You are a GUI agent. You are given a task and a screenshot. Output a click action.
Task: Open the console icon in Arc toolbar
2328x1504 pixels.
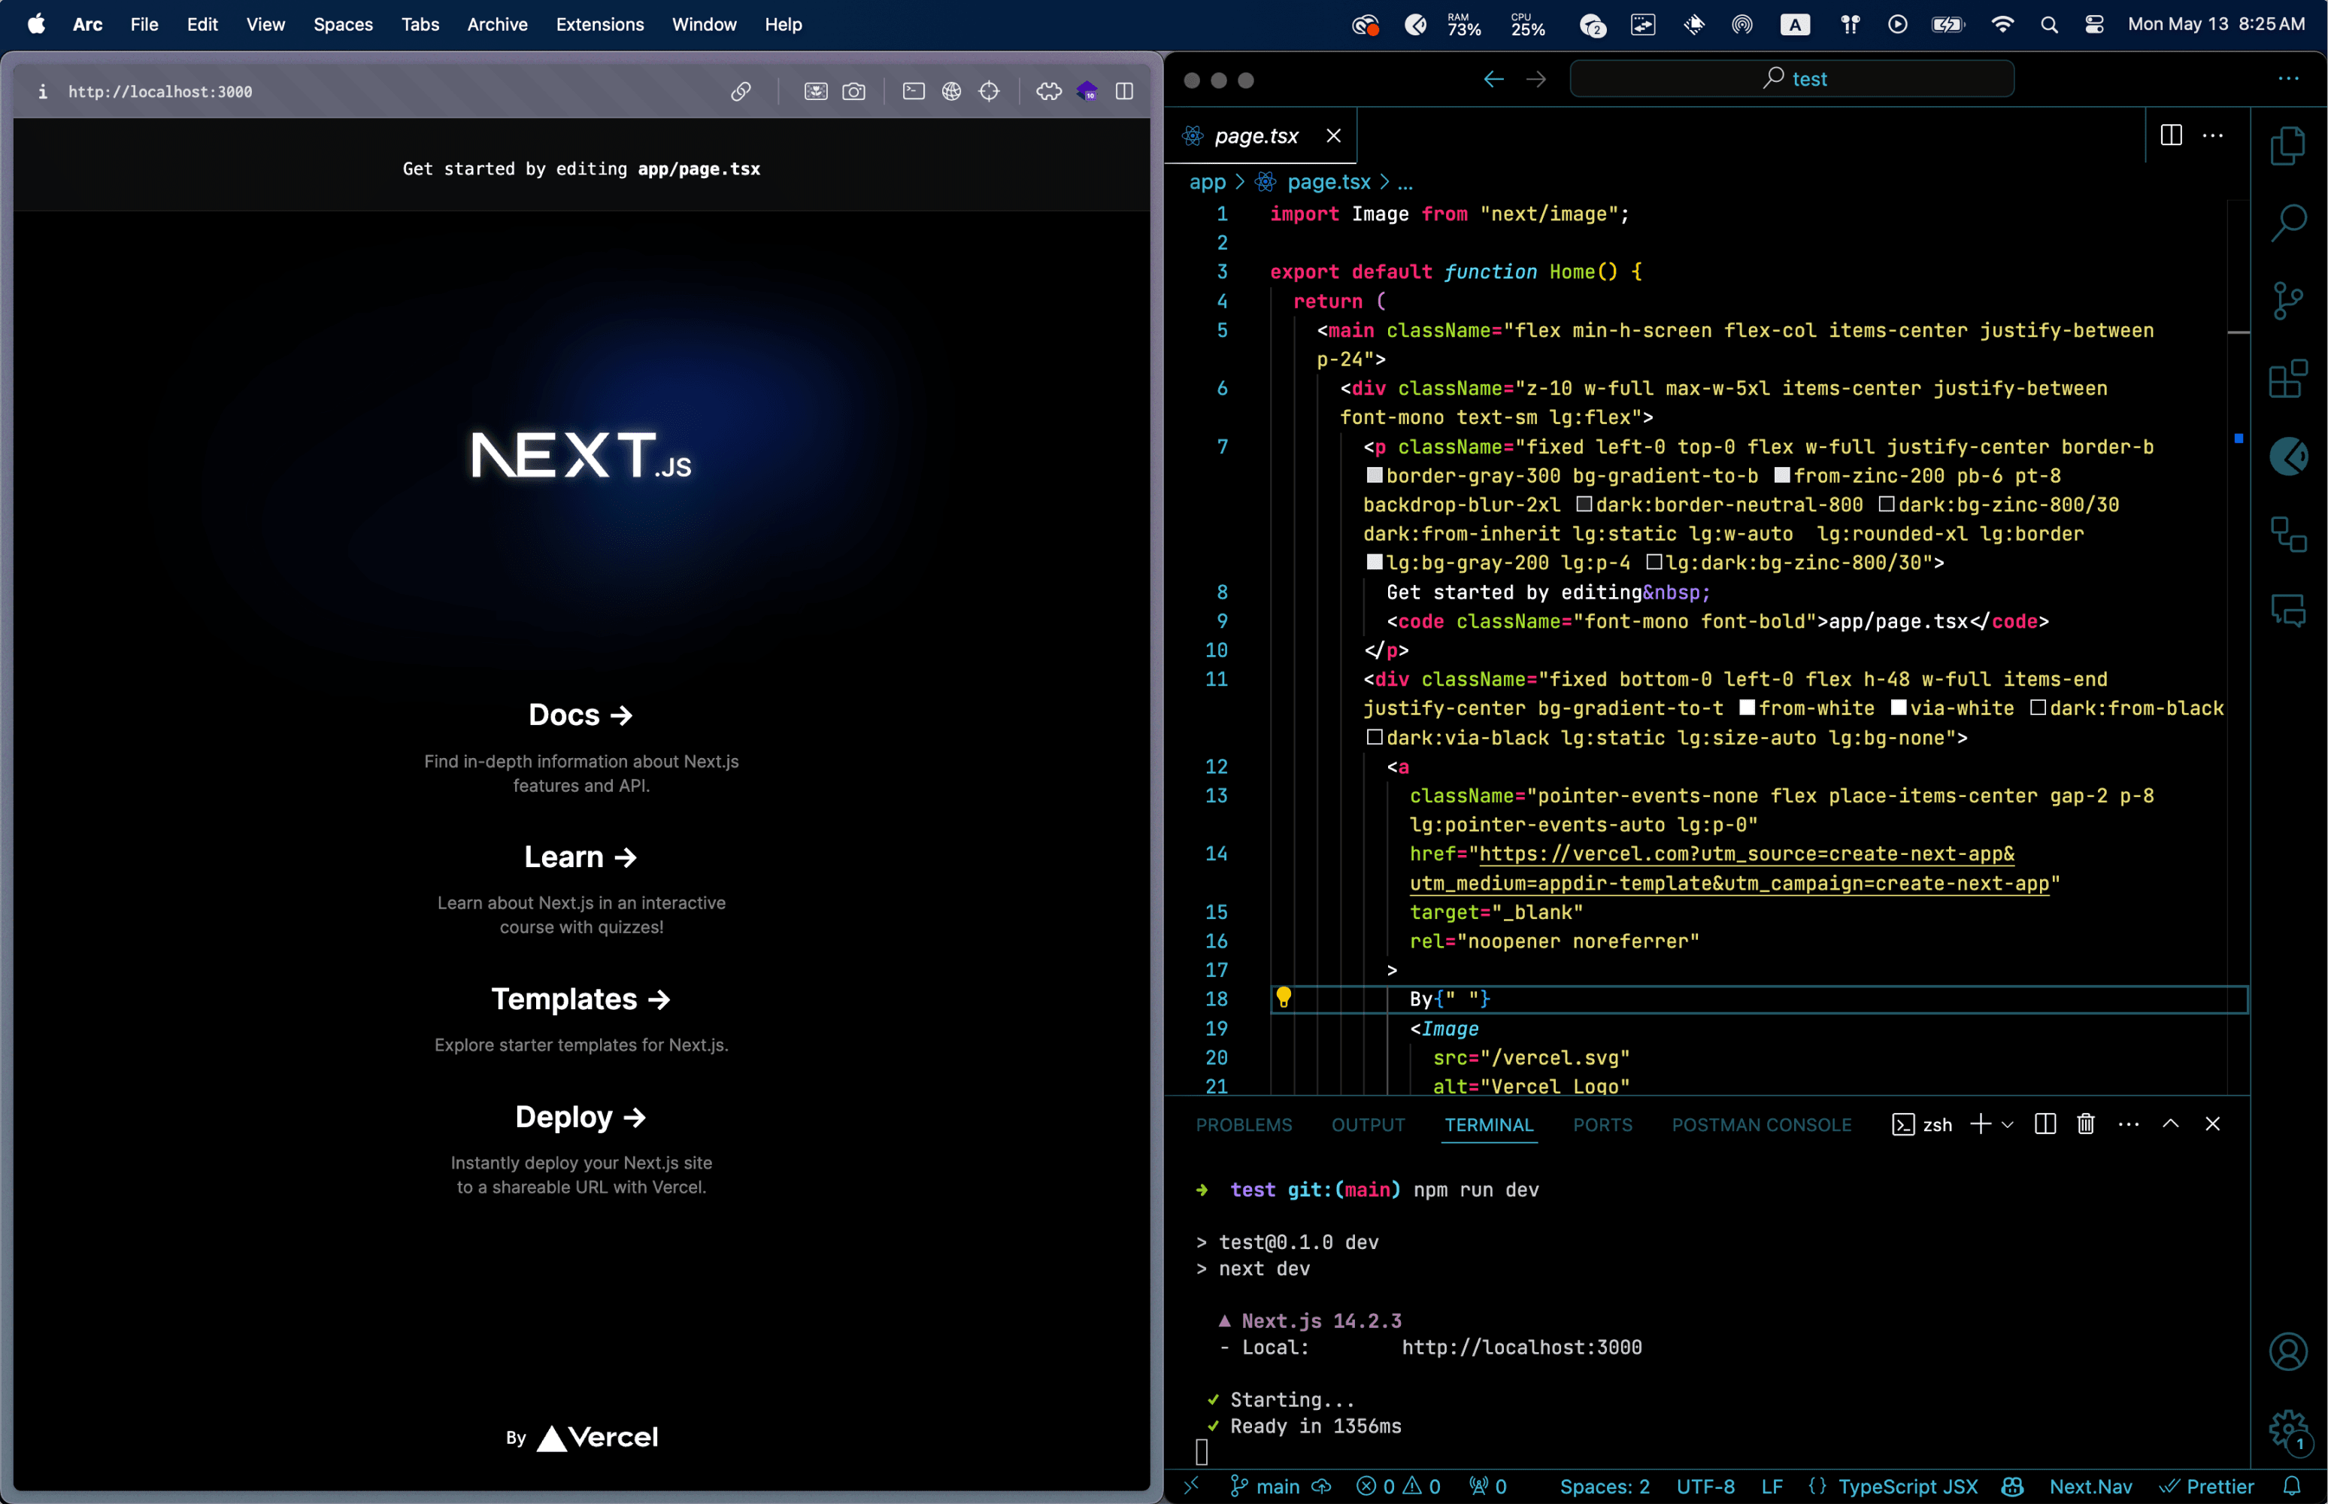pos(913,91)
